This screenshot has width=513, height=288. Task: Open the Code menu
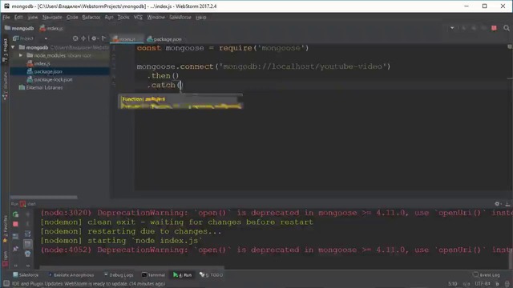point(72,18)
